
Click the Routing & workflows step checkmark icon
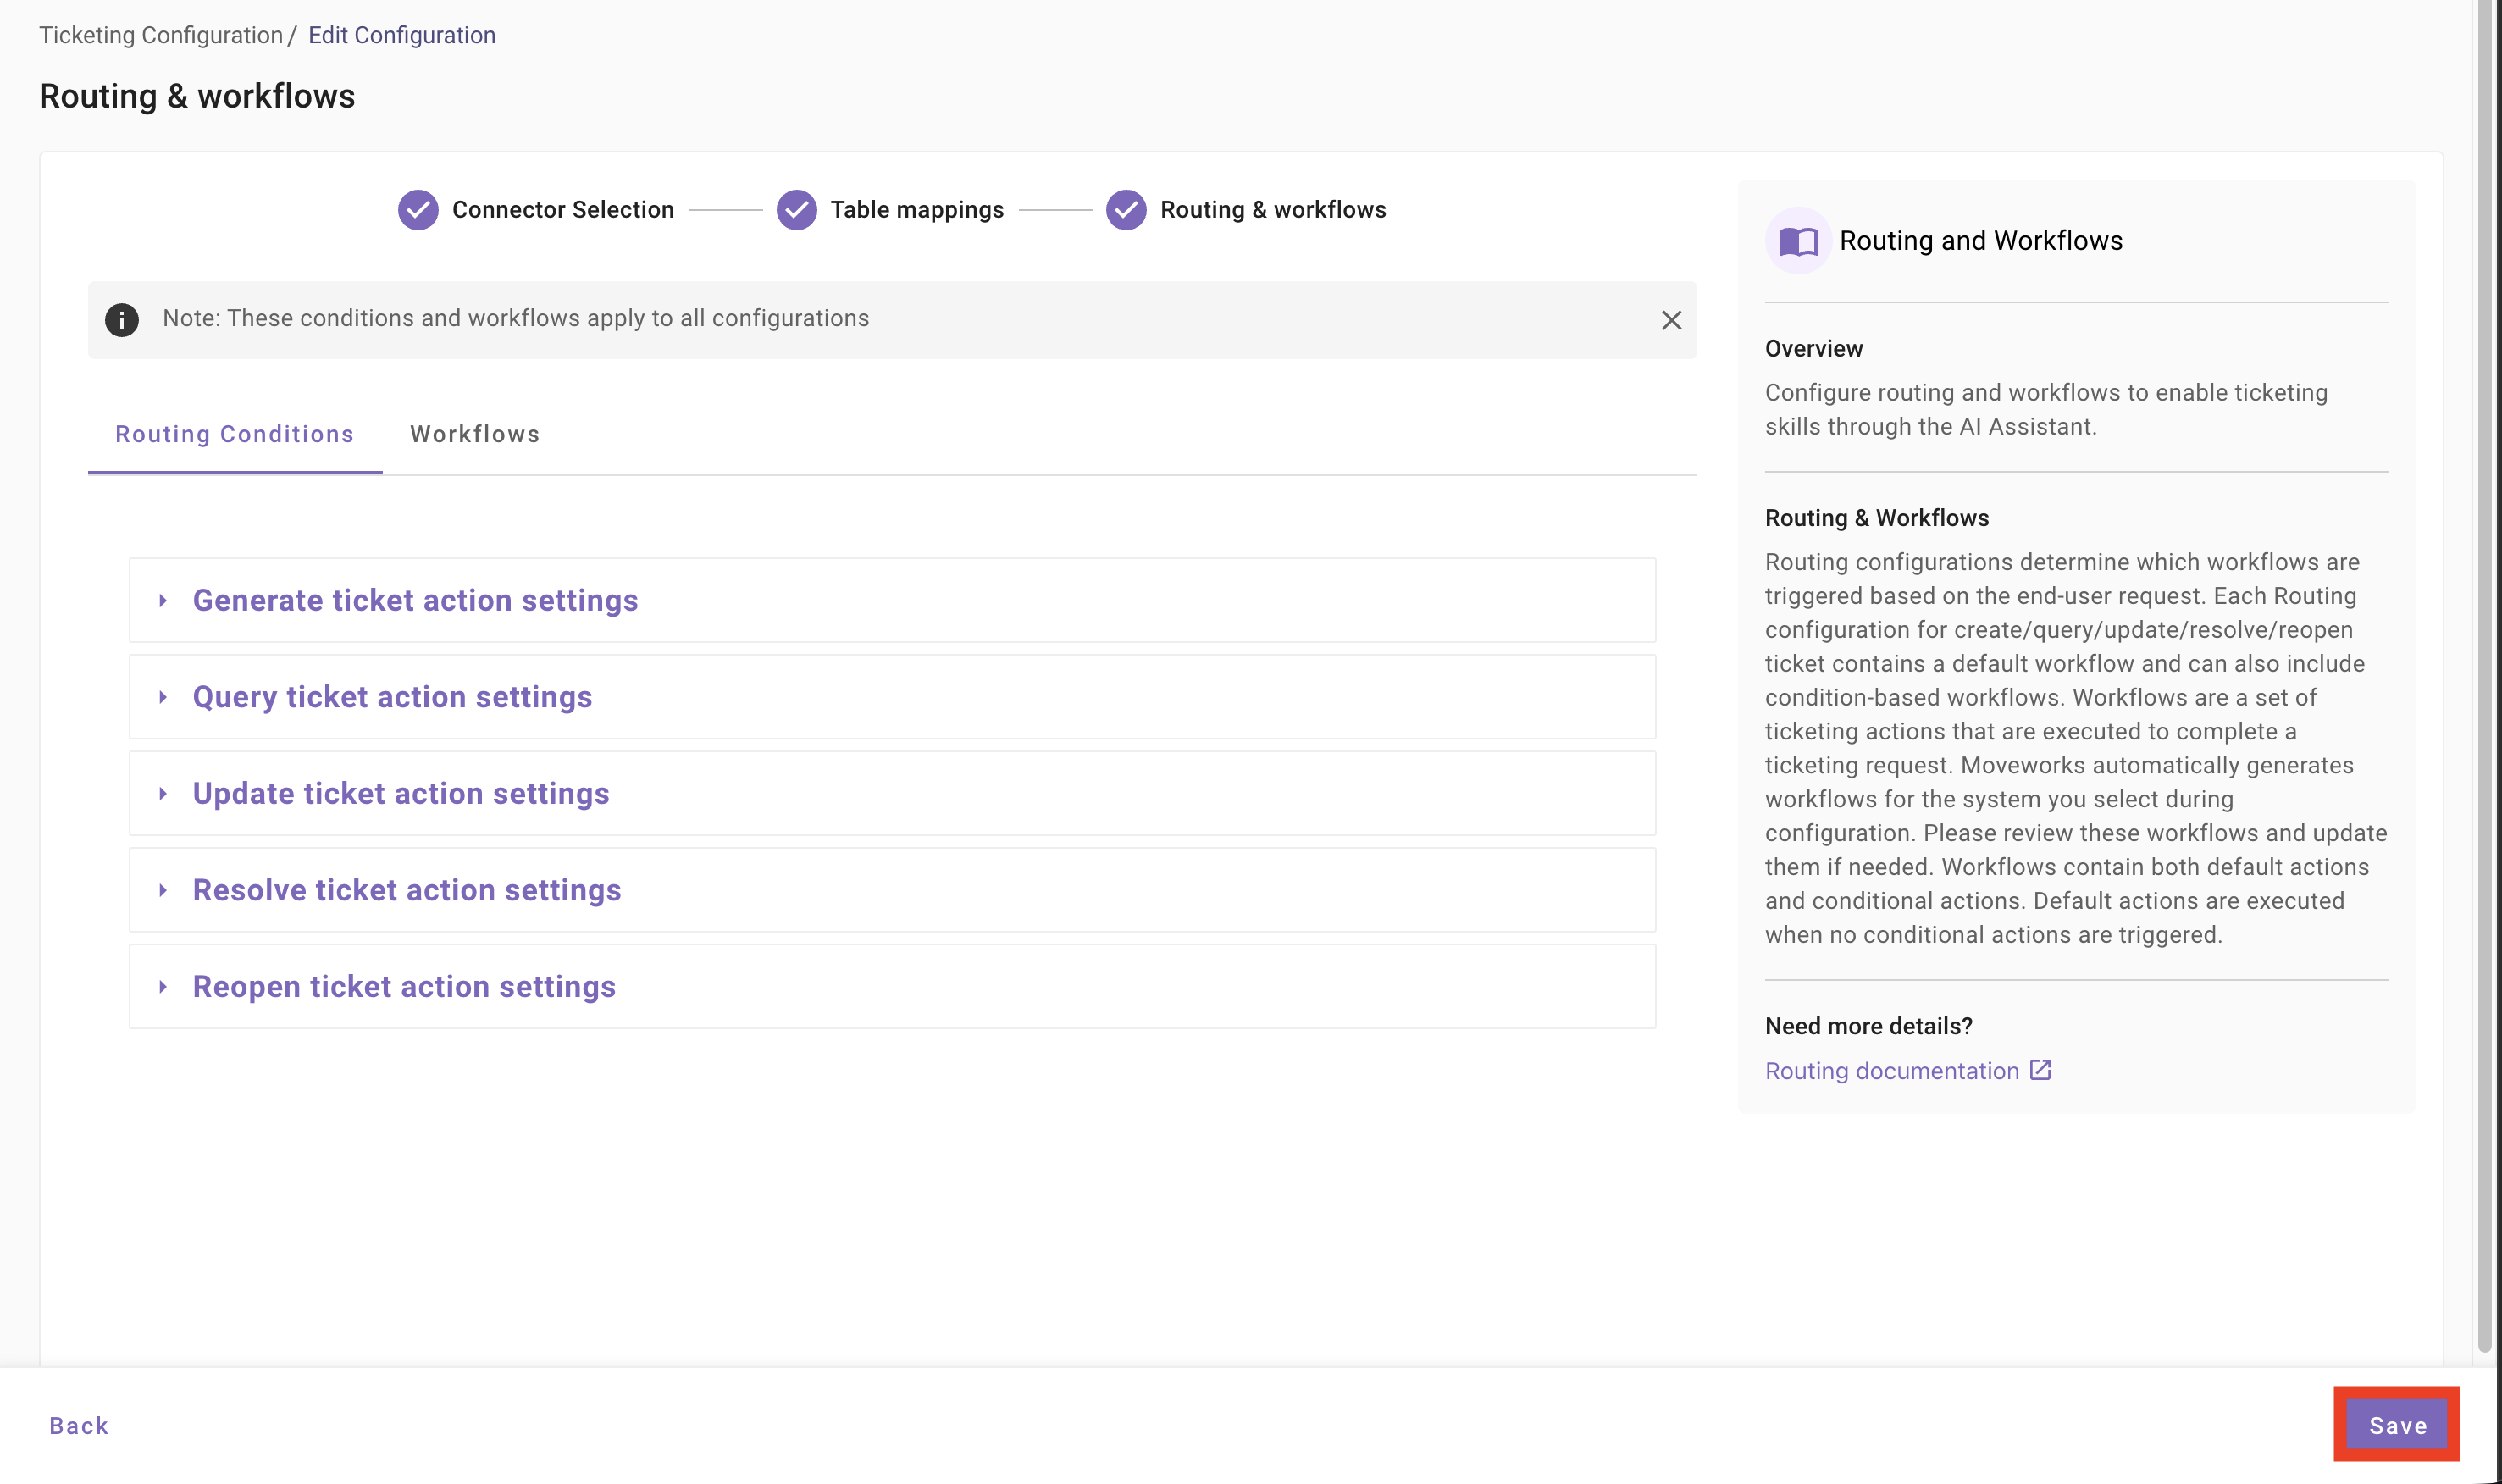tap(1126, 210)
